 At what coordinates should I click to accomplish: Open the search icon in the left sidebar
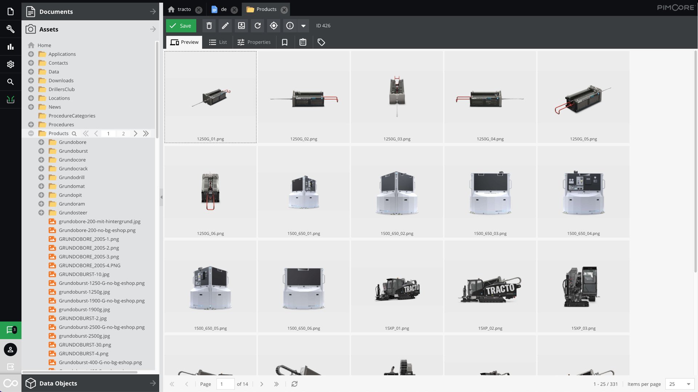click(x=11, y=82)
